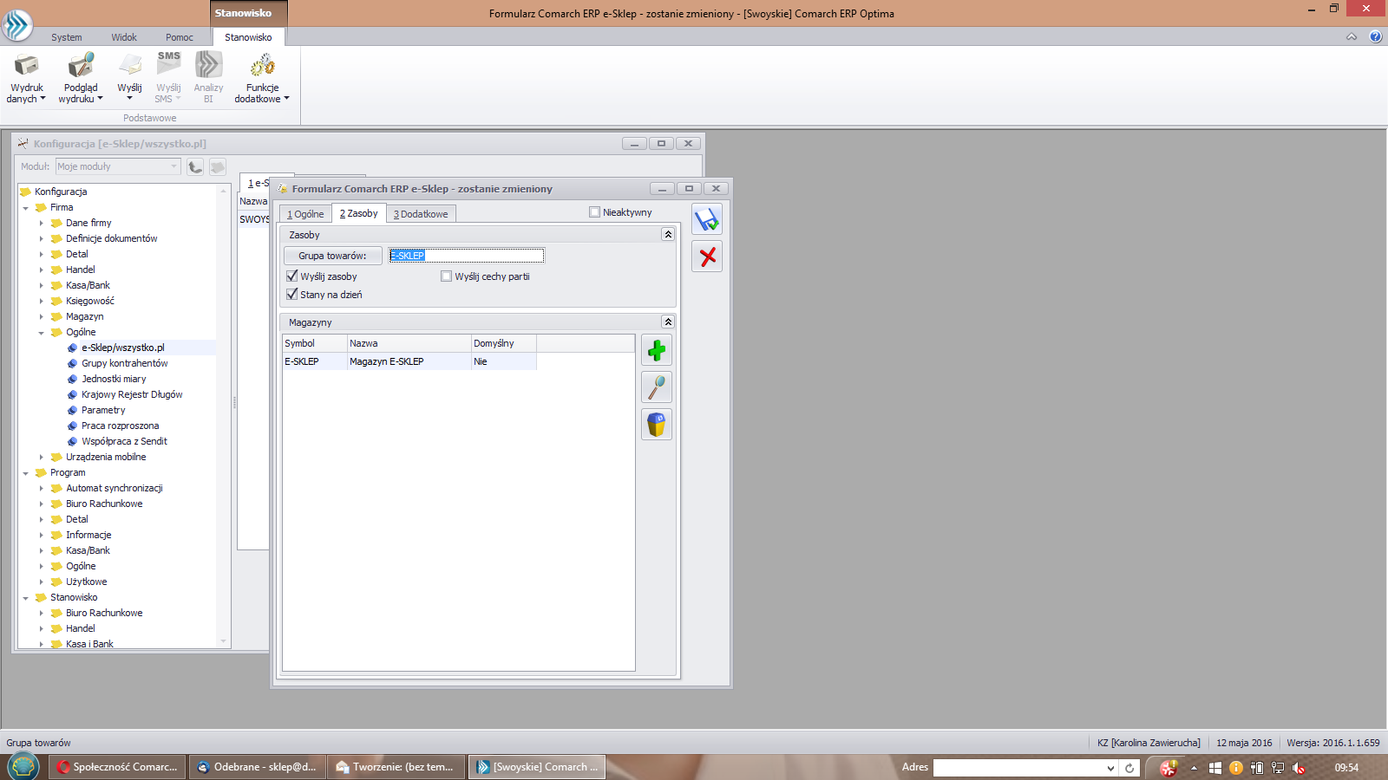Open the Odebrane mail taskbar item
Viewport: 1388px width, 780px height.
(257, 767)
